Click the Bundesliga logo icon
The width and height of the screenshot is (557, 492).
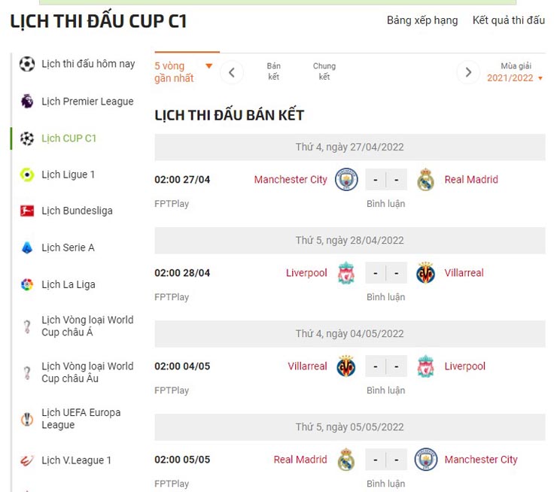pyautogui.click(x=27, y=211)
